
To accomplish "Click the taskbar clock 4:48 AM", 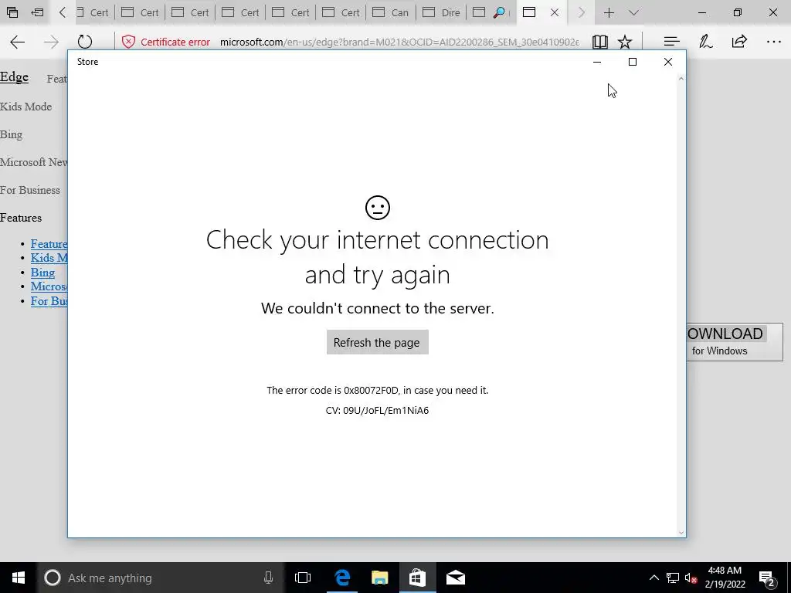I will (725, 578).
